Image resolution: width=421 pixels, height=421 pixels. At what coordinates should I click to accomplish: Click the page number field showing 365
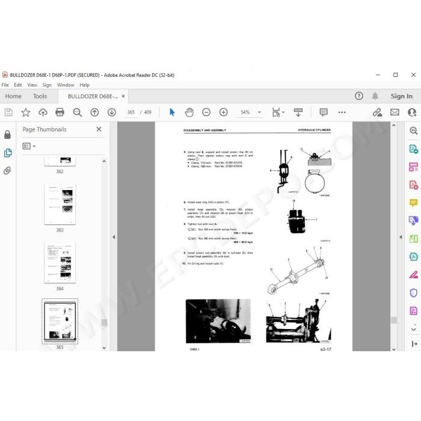pyautogui.click(x=131, y=112)
